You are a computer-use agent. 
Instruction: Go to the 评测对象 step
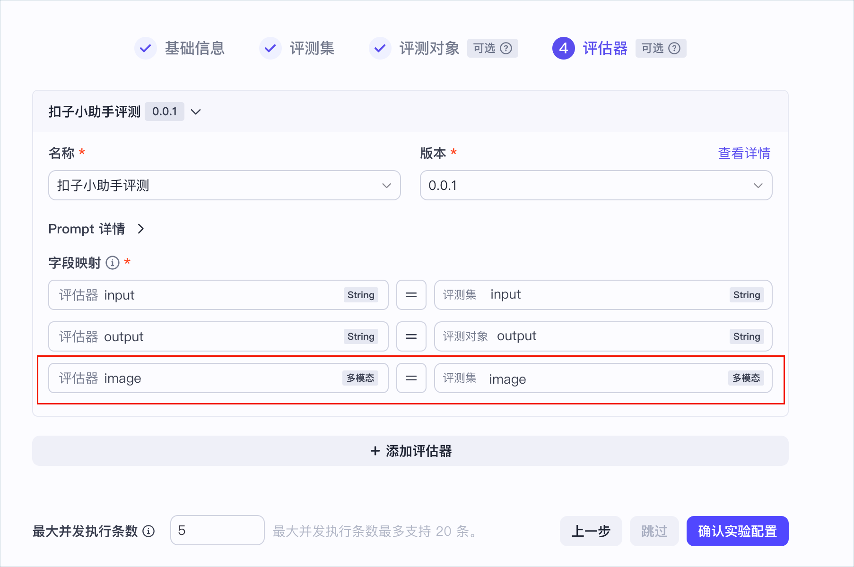pos(429,48)
